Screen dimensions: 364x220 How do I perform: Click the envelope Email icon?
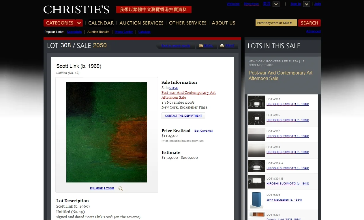[x=201, y=46]
